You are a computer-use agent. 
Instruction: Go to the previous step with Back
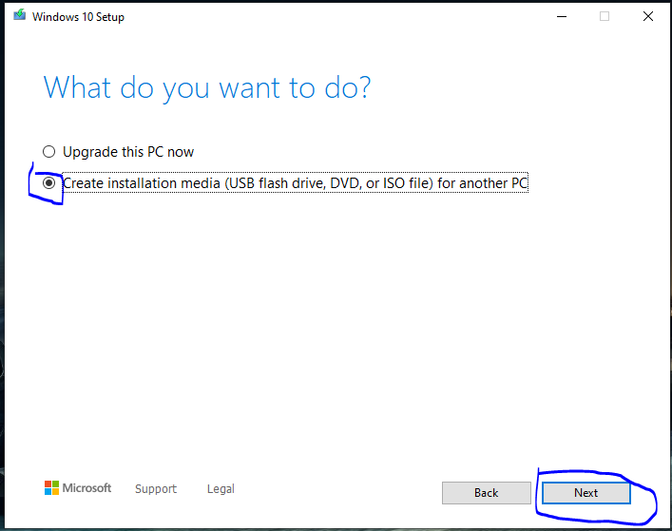pos(486,493)
